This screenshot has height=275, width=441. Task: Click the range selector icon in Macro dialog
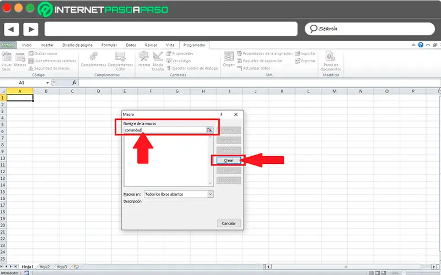point(210,130)
